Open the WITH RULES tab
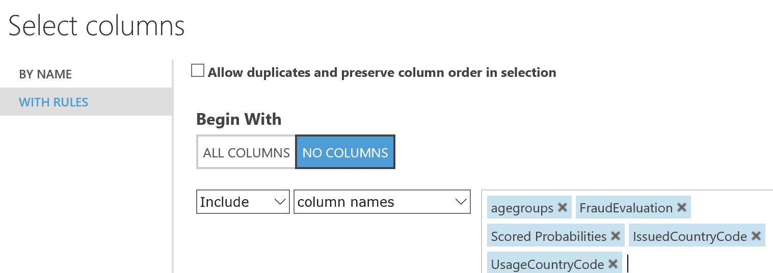 (x=54, y=102)
